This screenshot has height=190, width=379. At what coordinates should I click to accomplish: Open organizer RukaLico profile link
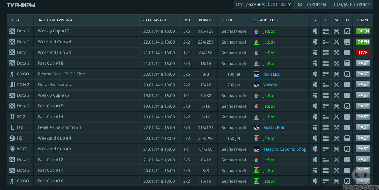272,74
